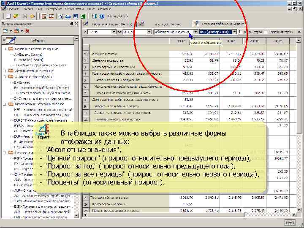This screenshot has width=304, height=228.
Task: Open the Вид menu
Action: (x=39, y=9)
